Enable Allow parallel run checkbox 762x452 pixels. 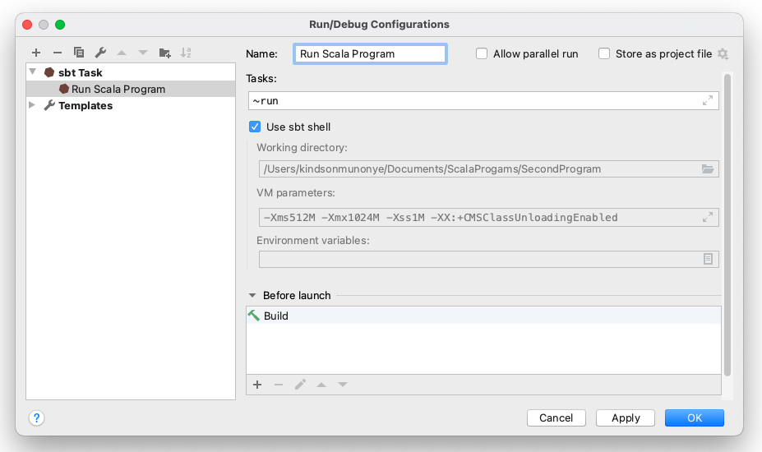pos(482,54)
